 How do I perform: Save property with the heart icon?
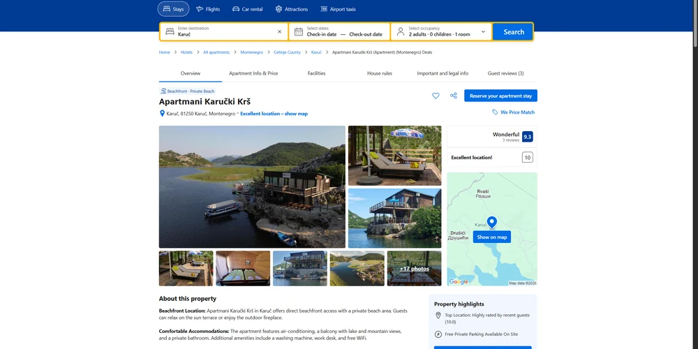[436, 96]
